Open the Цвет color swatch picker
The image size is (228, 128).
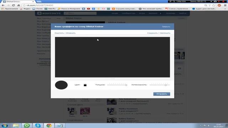pyautogui.click(x=85, y=85)
